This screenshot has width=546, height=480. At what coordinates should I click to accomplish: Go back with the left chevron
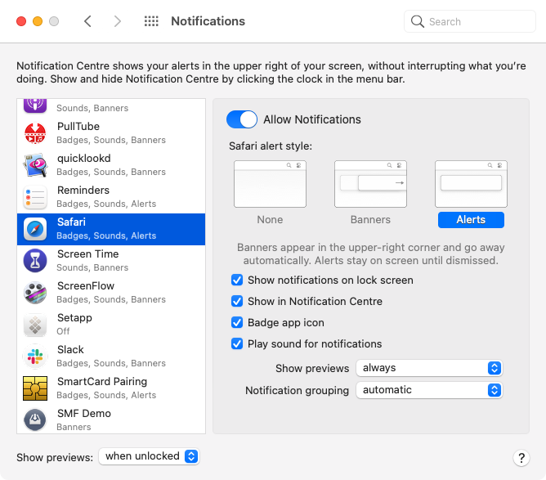click(87, 21)
